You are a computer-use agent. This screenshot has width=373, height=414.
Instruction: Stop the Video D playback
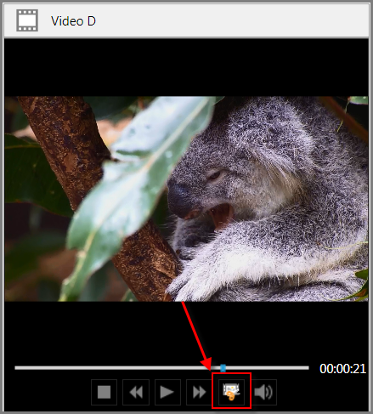(x=104, y=392)
